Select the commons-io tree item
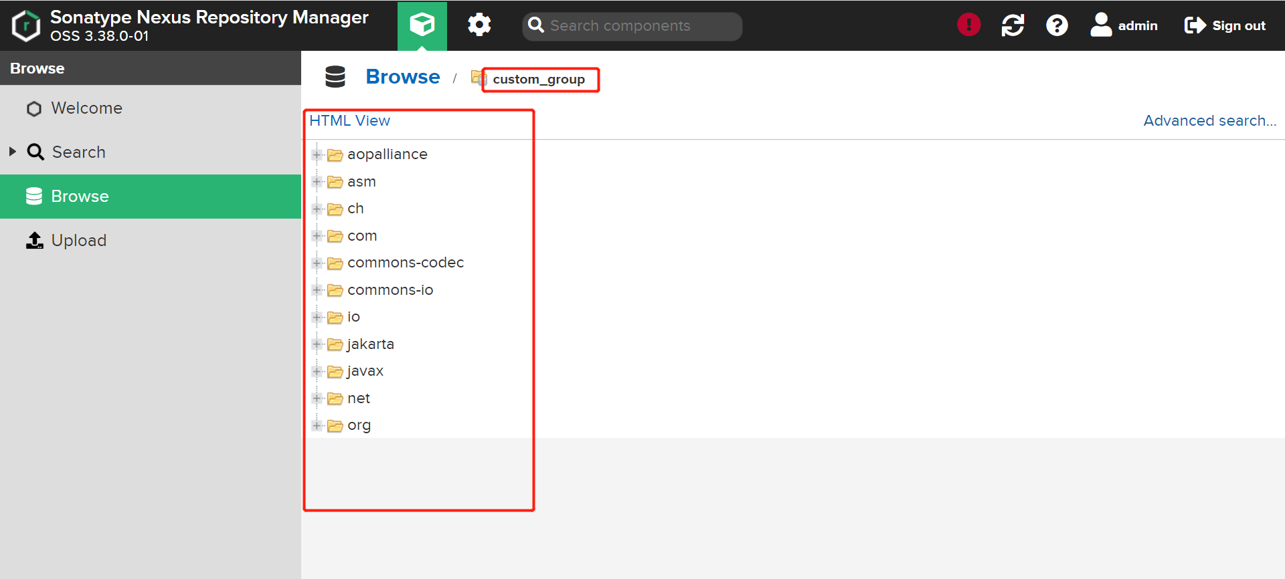Screen dimensions: 1285x579 click(390, 290)
